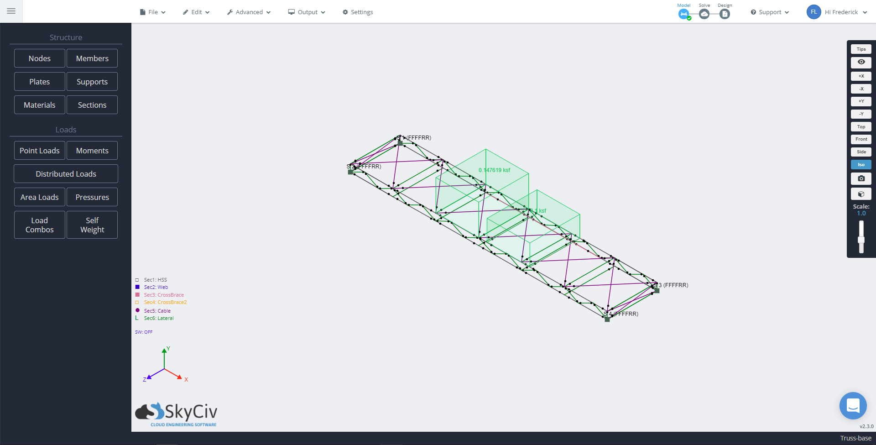Open the chat support bubble
Image resolution: width=876 pixels, height=445 pixels.
pyautogui.click(x=853, y=405)
